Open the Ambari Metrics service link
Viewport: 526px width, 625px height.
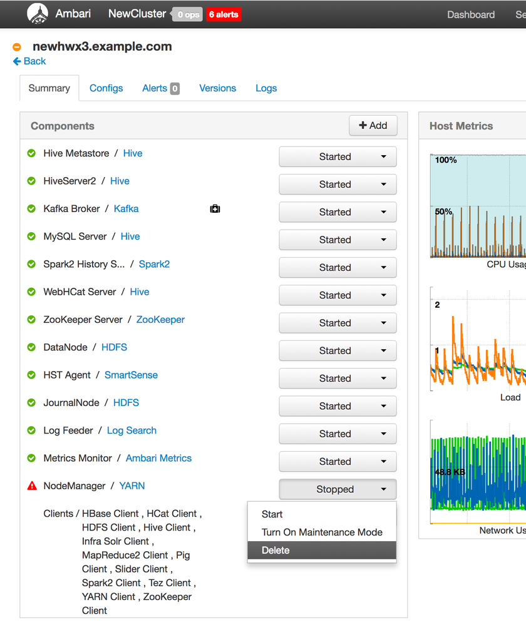[x=158, y=458]
